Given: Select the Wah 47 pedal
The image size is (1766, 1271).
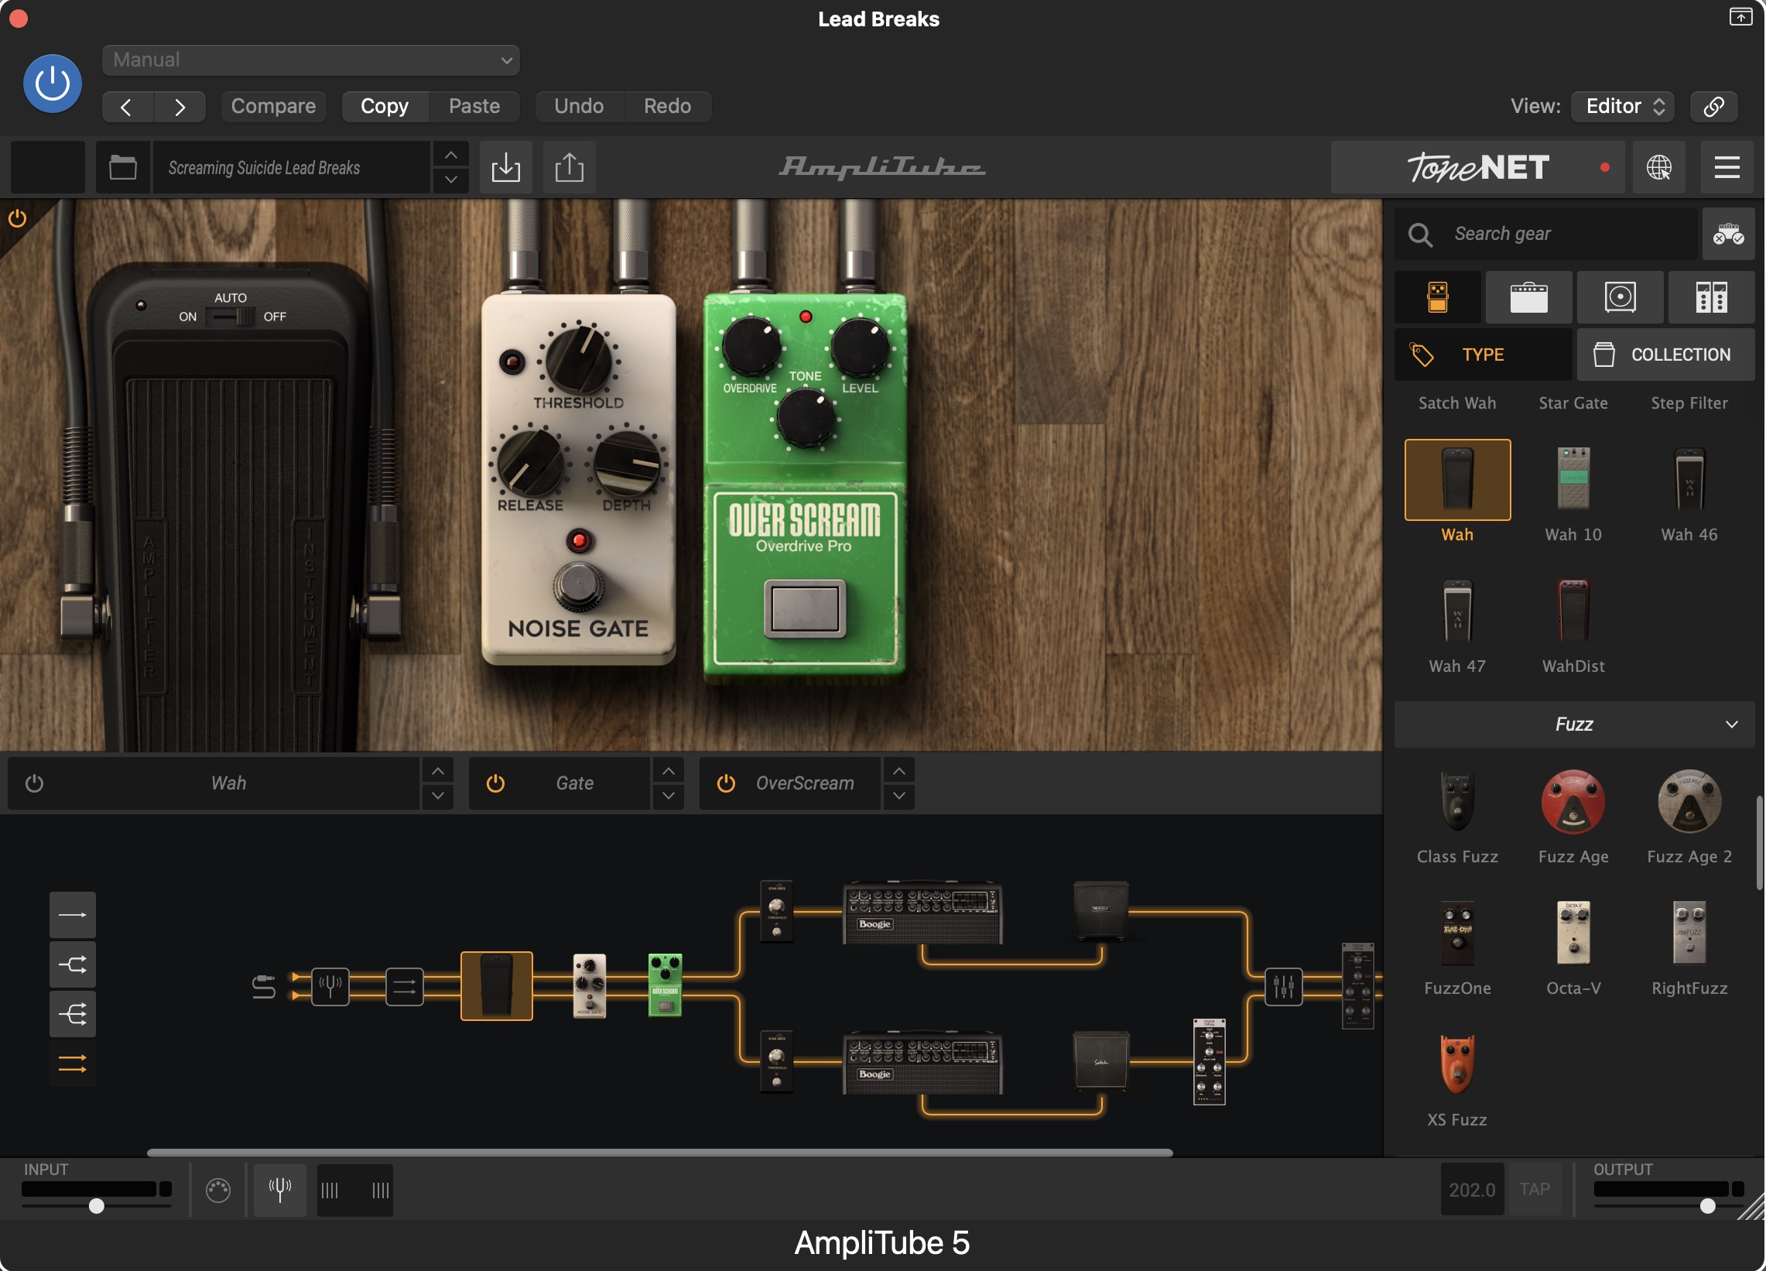Looking at the screenshot, I should [1458, 612].
